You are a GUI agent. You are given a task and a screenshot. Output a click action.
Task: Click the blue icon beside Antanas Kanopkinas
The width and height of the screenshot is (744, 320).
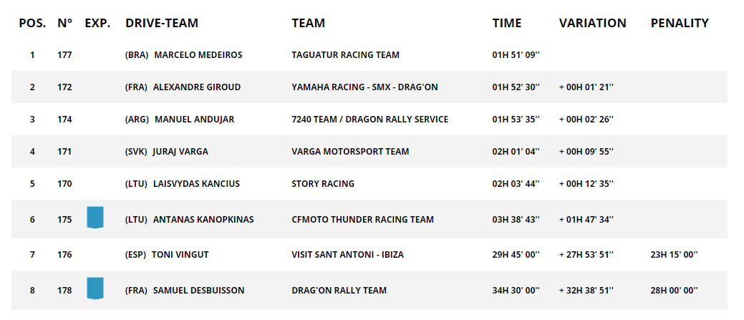[x=95, y=218]
